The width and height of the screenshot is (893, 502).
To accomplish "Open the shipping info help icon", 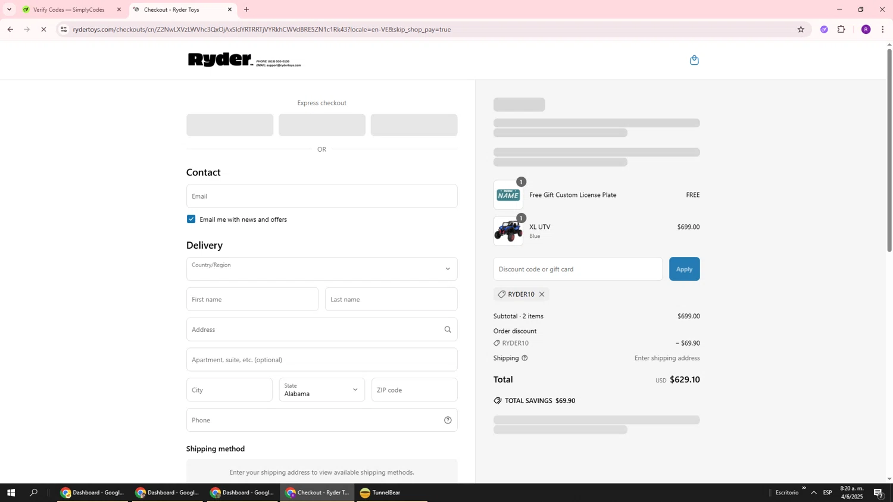I will (524, 358).
